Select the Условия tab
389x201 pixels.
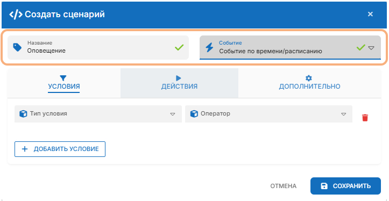tap(64, 83)
